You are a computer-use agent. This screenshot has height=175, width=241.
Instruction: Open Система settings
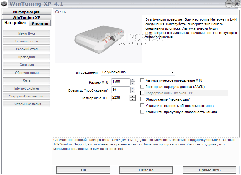coord(26,65)
